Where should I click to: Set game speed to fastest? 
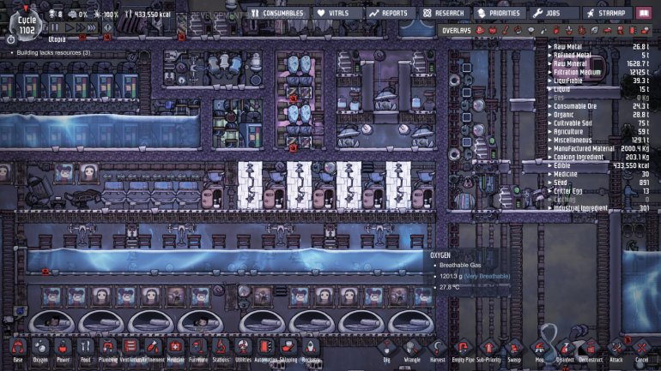coord(92,27)
